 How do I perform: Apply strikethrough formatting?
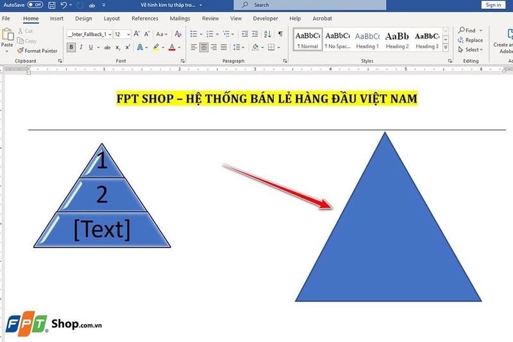click(x=107, y=47)
